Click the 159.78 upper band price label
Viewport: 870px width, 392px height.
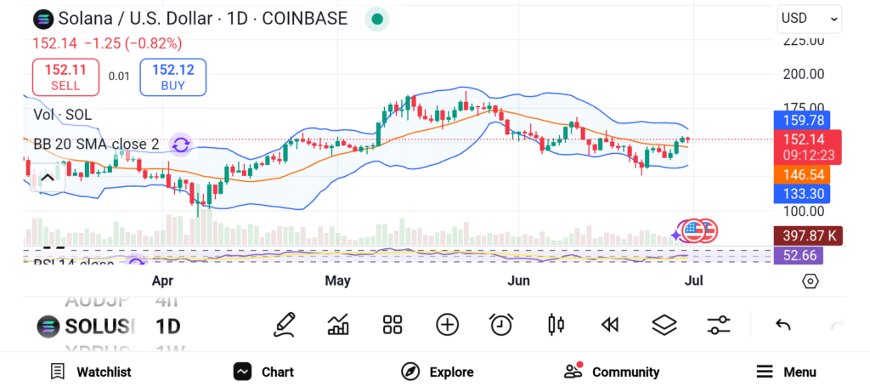tap(802, 120)
